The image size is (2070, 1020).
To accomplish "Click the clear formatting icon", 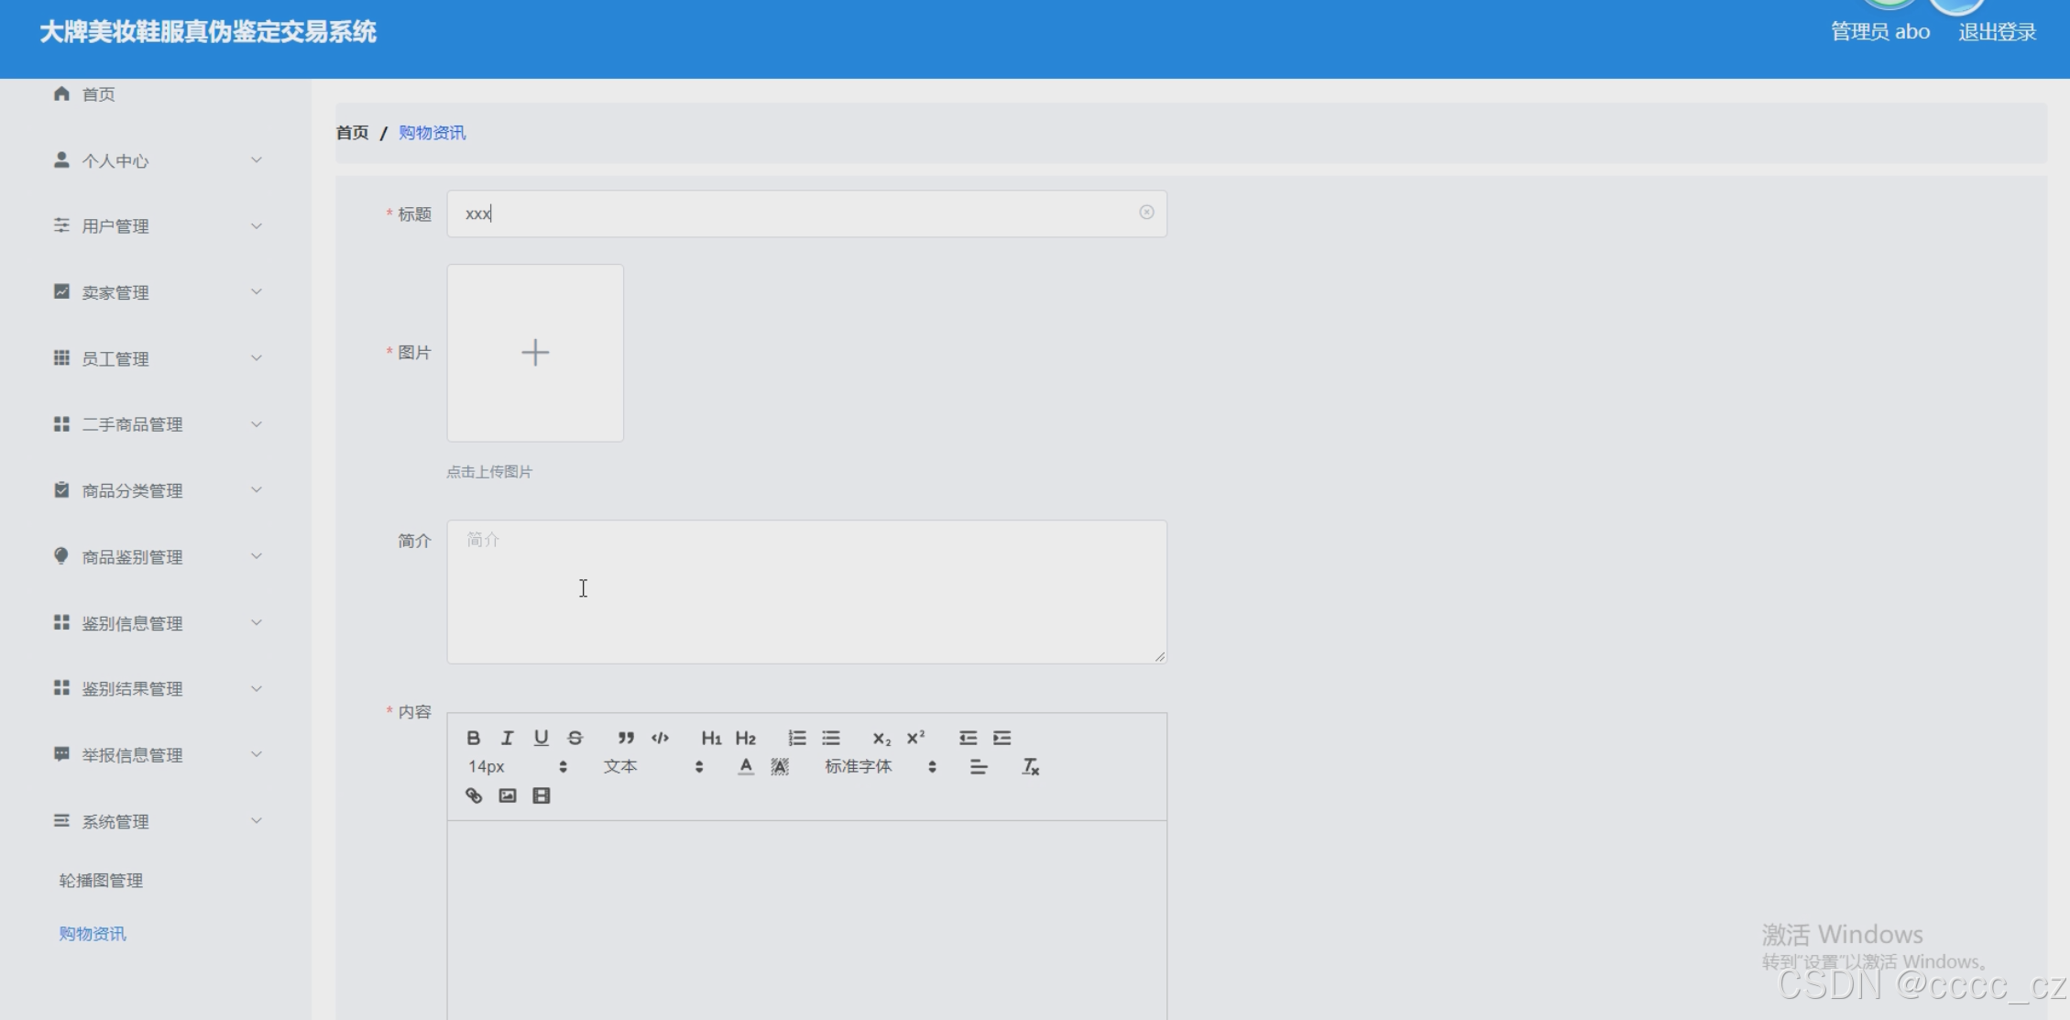I will click(x=1030, y=767).
